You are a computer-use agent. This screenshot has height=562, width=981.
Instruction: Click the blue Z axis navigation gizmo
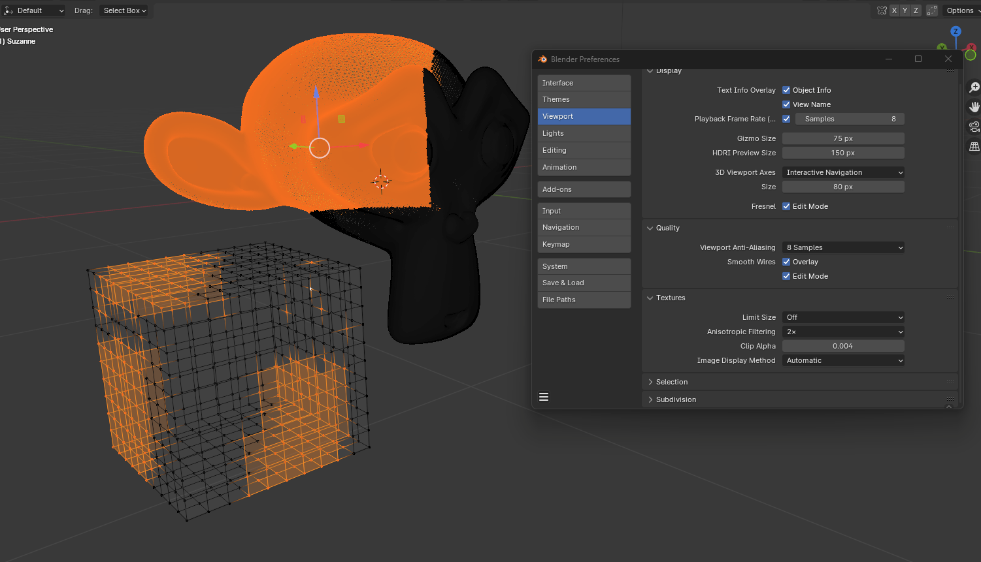pos(956,31)
